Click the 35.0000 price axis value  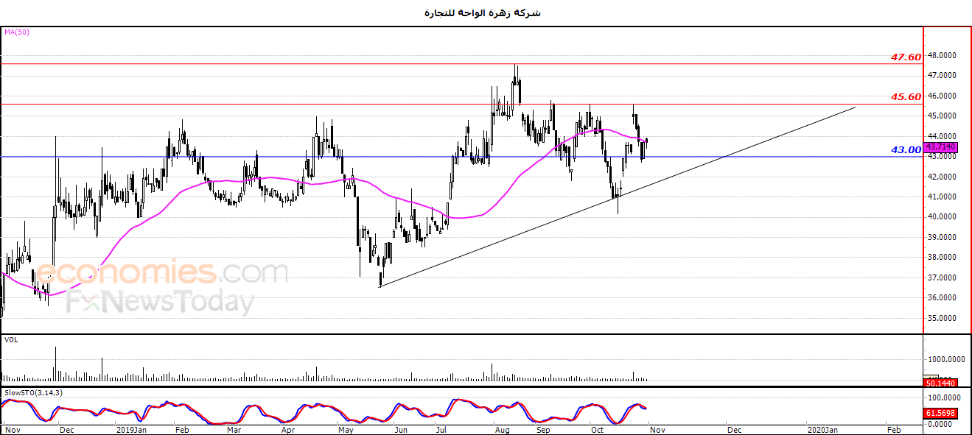coord(943,319)
